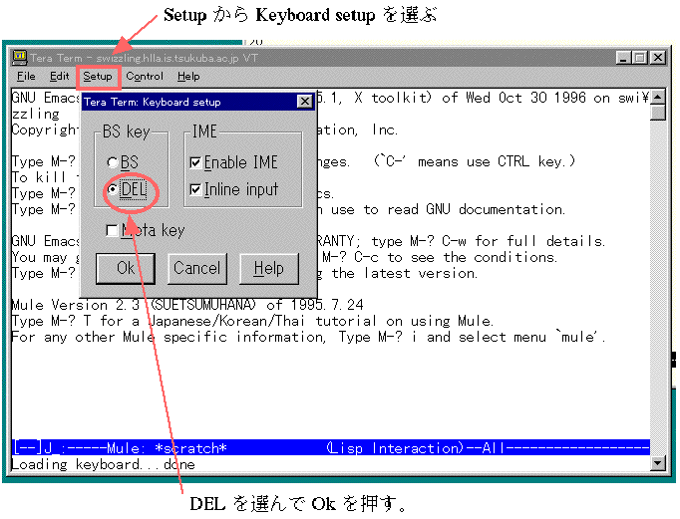Click the vertical scrollbar thumb
Viewport: 680px width, 519px height.
click(x=658, y=113)
